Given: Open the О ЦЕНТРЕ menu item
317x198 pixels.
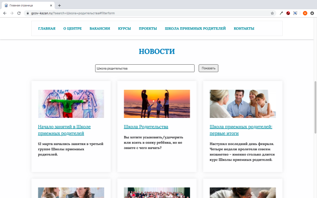Looking at the screenshot, I should [72, 29].
